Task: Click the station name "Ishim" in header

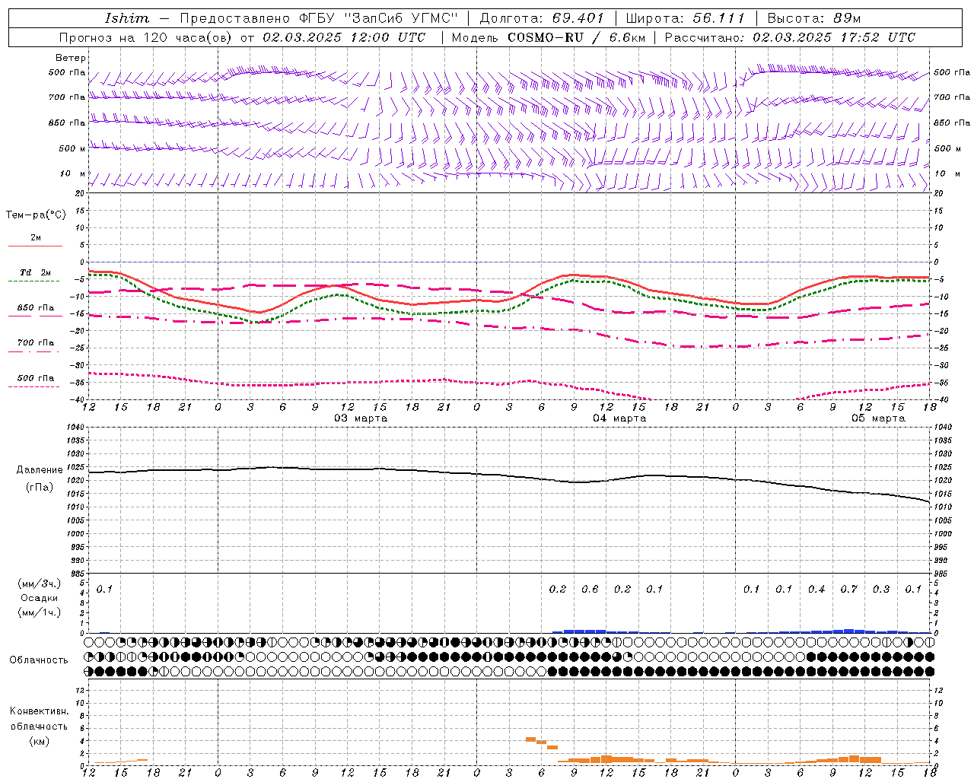Action: (x=127, y=17)
